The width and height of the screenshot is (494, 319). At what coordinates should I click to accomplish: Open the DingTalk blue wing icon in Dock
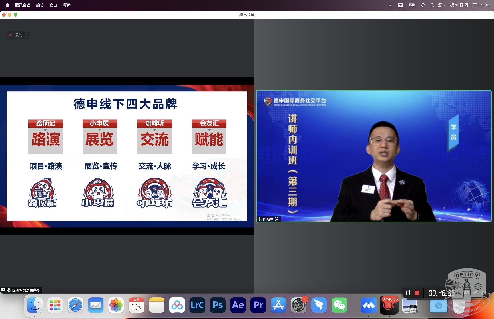click(x=319, y=305)
